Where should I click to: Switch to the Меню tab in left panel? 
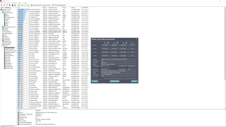point(2,7)
